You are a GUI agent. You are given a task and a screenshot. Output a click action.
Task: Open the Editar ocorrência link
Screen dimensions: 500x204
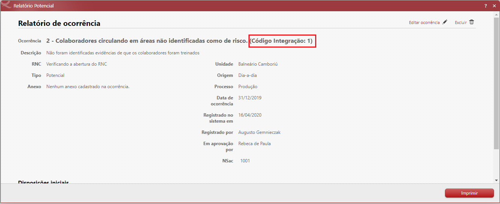(424, 22)
